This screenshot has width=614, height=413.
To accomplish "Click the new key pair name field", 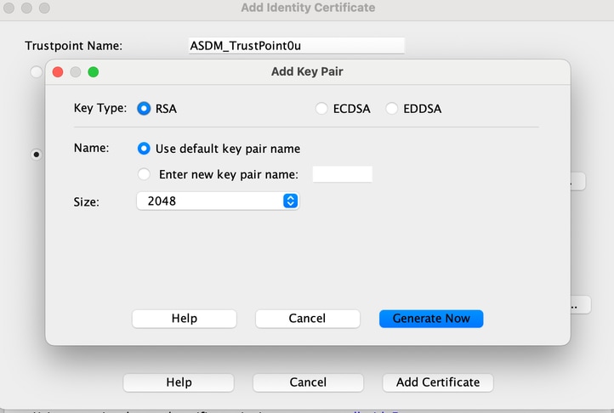I will (342, 174).
